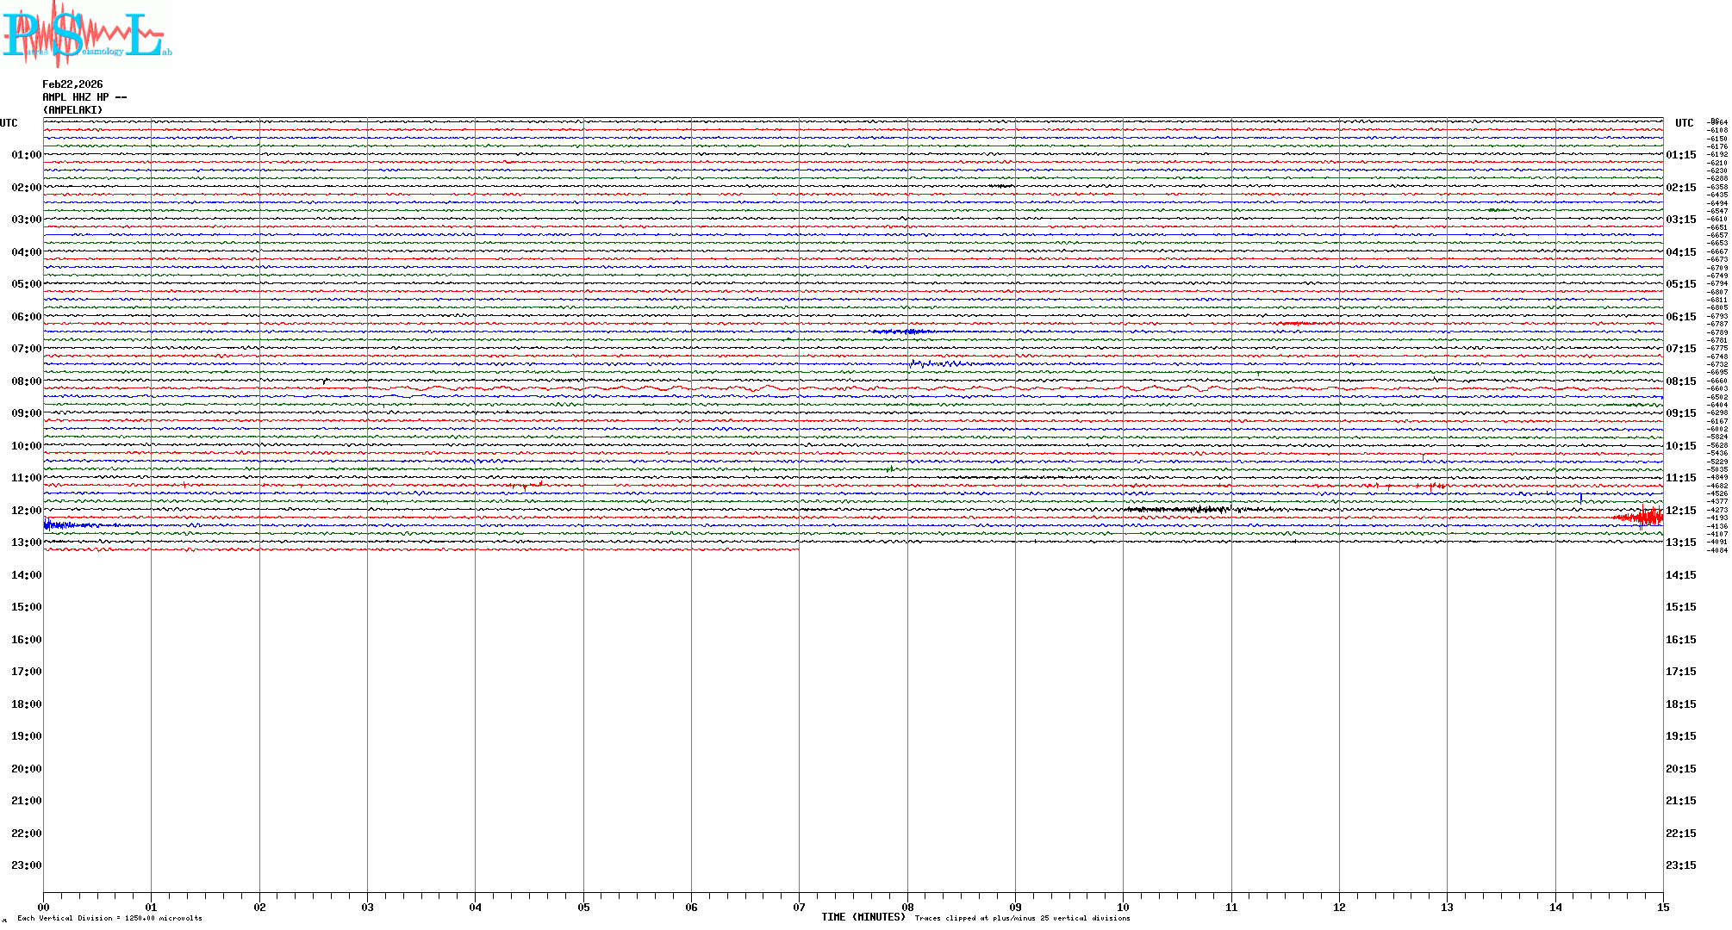Click the 20:15 label on right axis
The width and height of the screenshot is (1732, 930).
[x=1680, y=769]
